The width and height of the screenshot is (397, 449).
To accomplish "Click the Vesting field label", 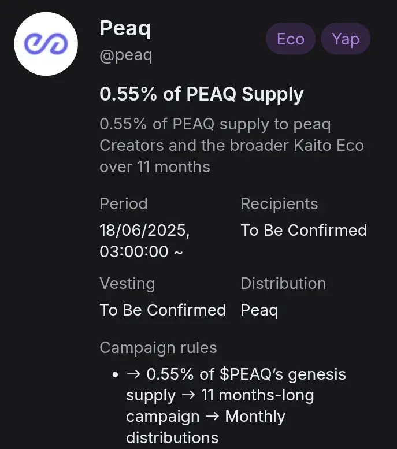I will (127, 284).
